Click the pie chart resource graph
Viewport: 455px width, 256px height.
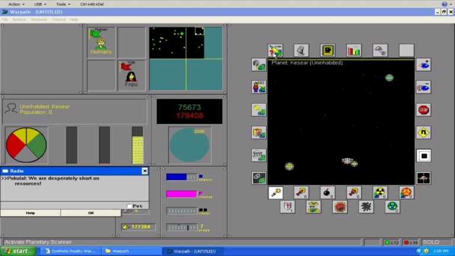[x=26, y=145]
